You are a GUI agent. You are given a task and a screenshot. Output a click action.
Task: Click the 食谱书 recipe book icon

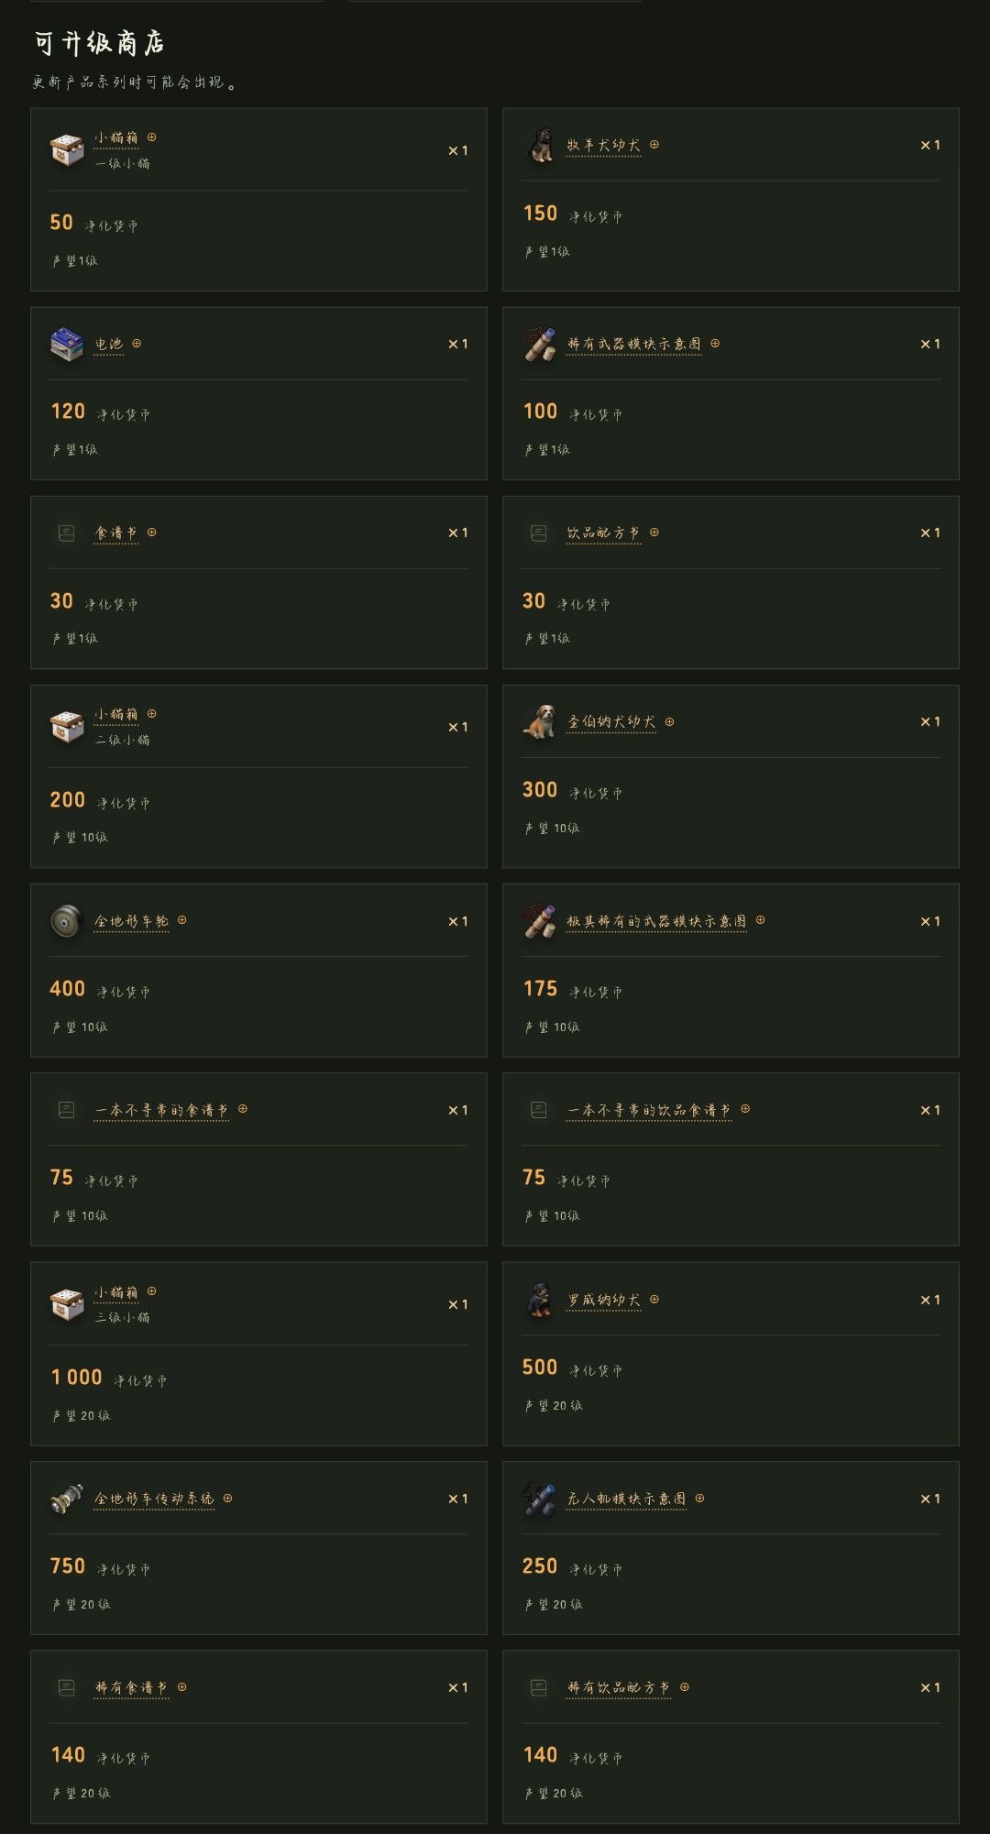click(66, 533)
